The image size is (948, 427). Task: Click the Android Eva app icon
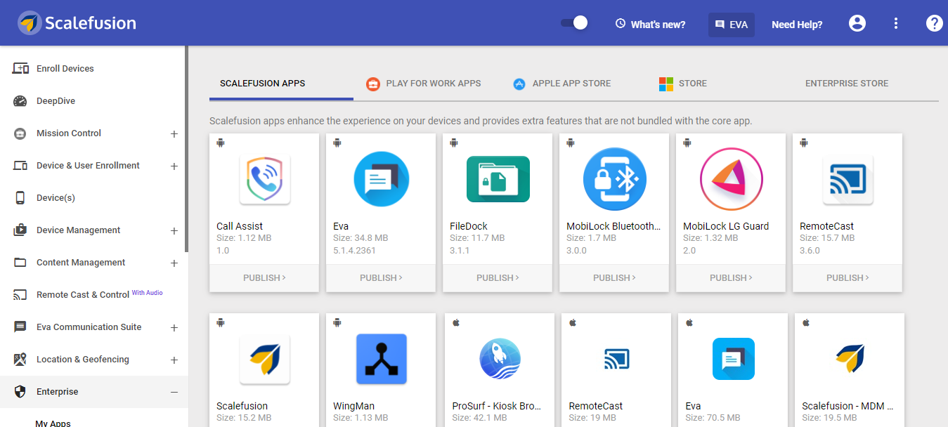tap(382, 179)
